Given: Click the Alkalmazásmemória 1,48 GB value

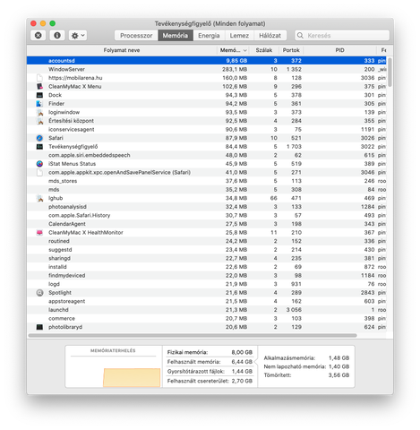Looking at the screenshot, I should (339, 358).
